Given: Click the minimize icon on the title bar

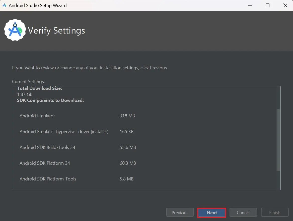Looking at the screenshot, I should pos(250,5).
